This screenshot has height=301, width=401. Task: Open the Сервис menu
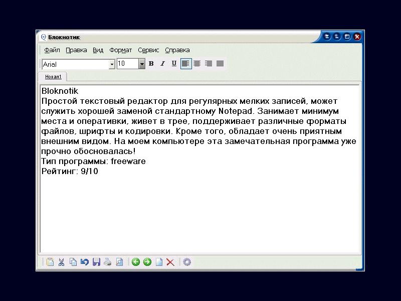(148, 50)
